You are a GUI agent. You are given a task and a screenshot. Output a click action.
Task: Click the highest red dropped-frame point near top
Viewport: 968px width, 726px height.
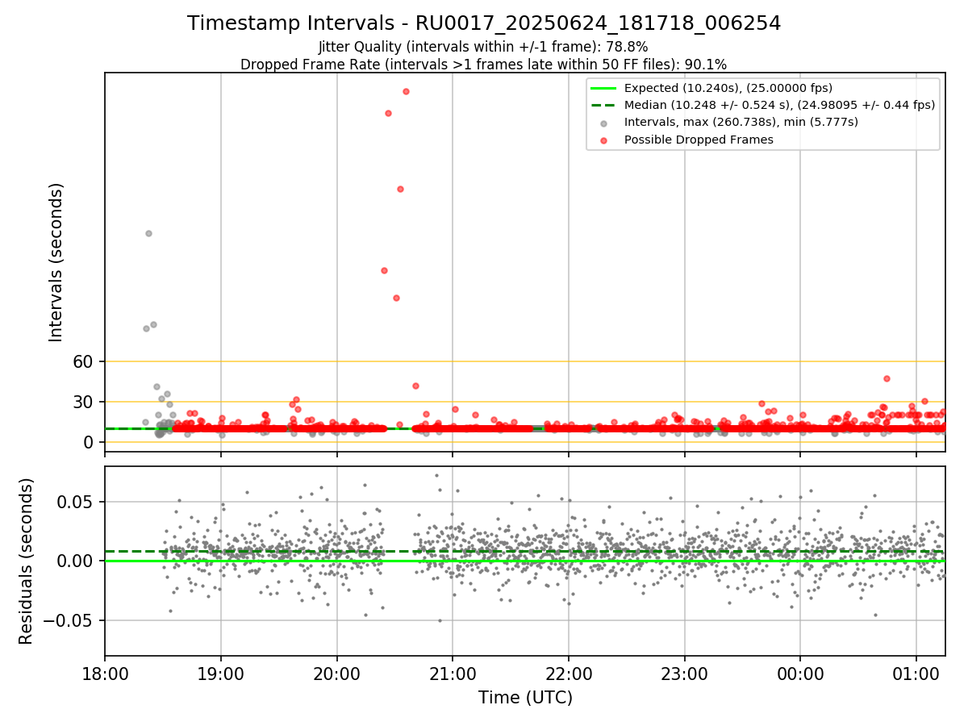[x=406, y=91]
